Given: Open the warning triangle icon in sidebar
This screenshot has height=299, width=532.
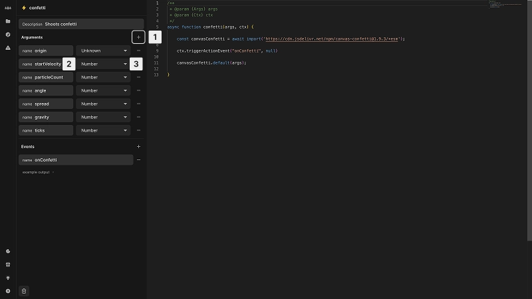Looking at the screenshot, I should point(8,48).
